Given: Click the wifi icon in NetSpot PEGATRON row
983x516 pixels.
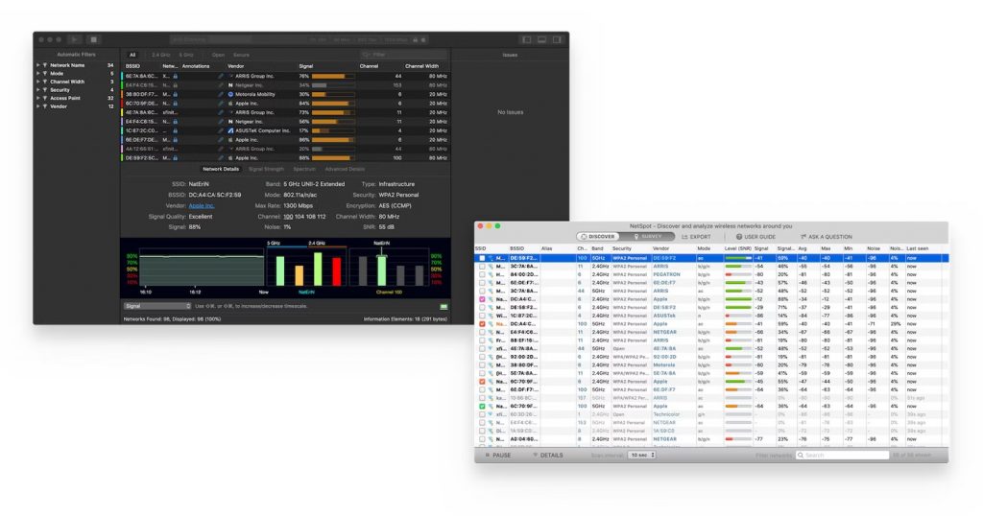Looking at the screenshot, I should tap(491, 274).
